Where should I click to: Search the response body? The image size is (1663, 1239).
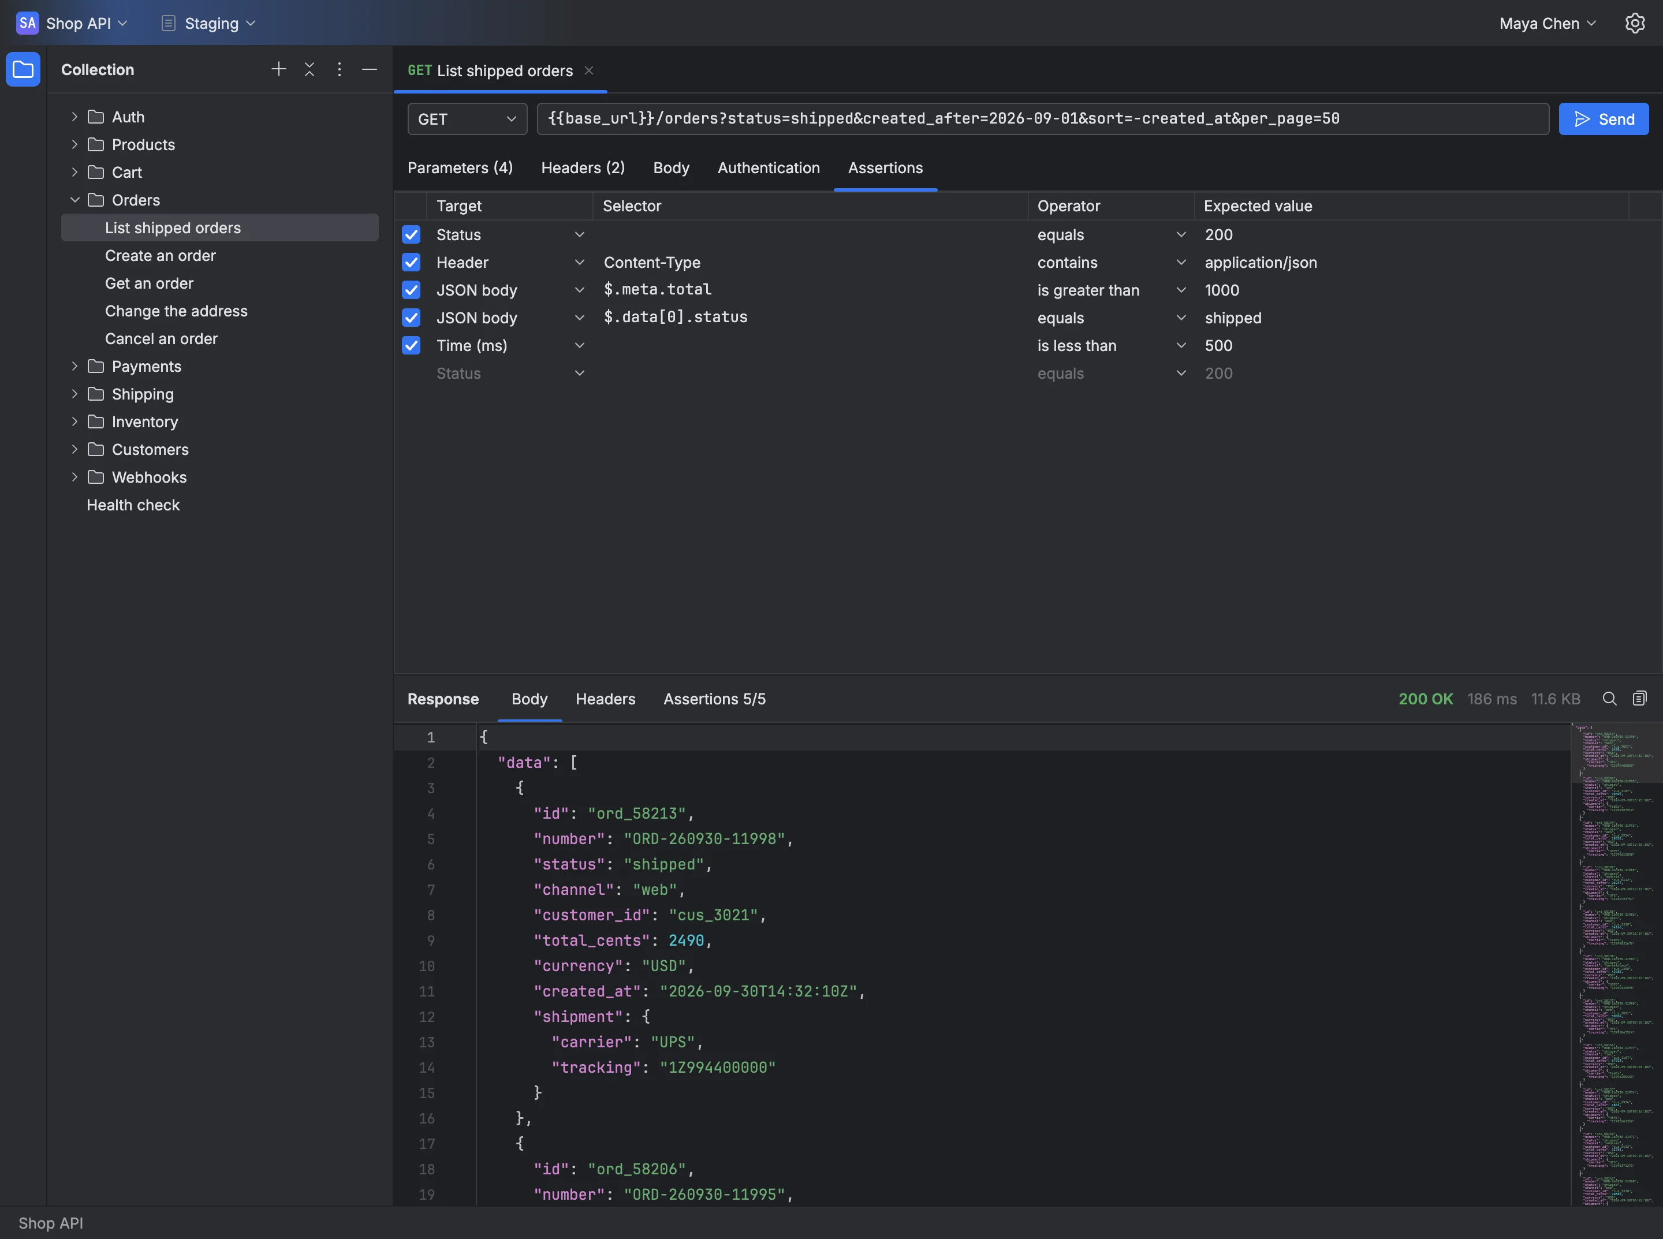(1609, 699)
